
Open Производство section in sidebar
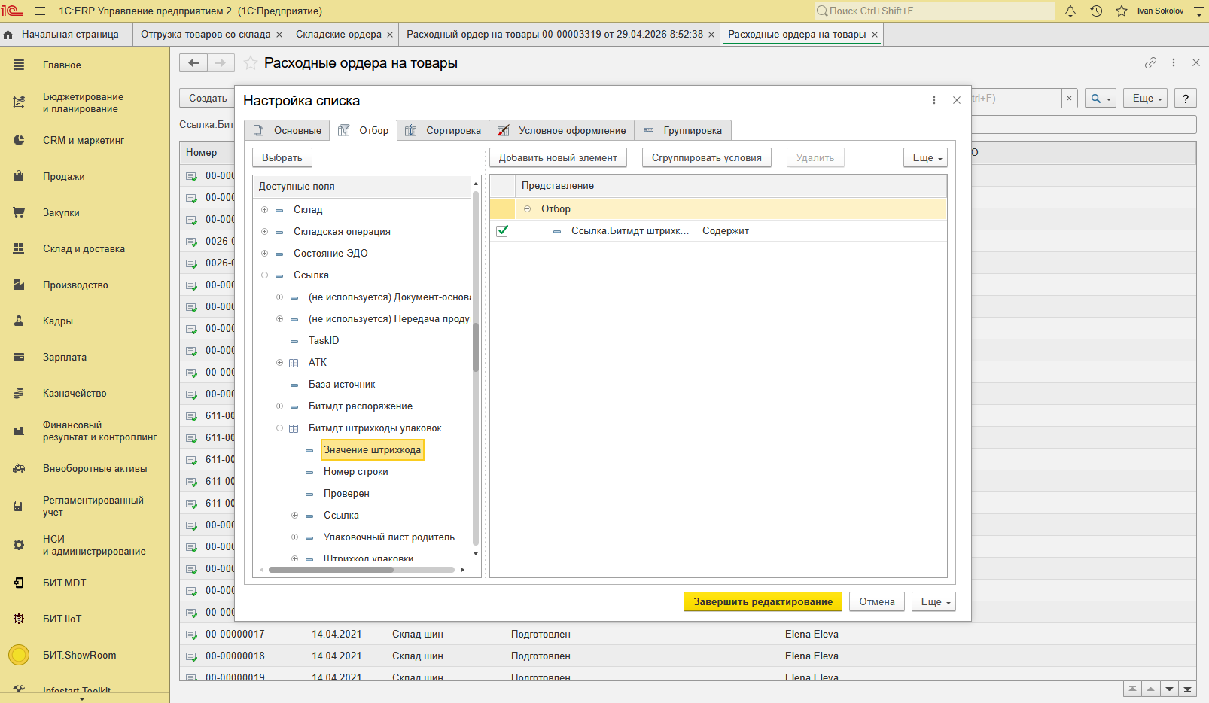click(84, 285)
